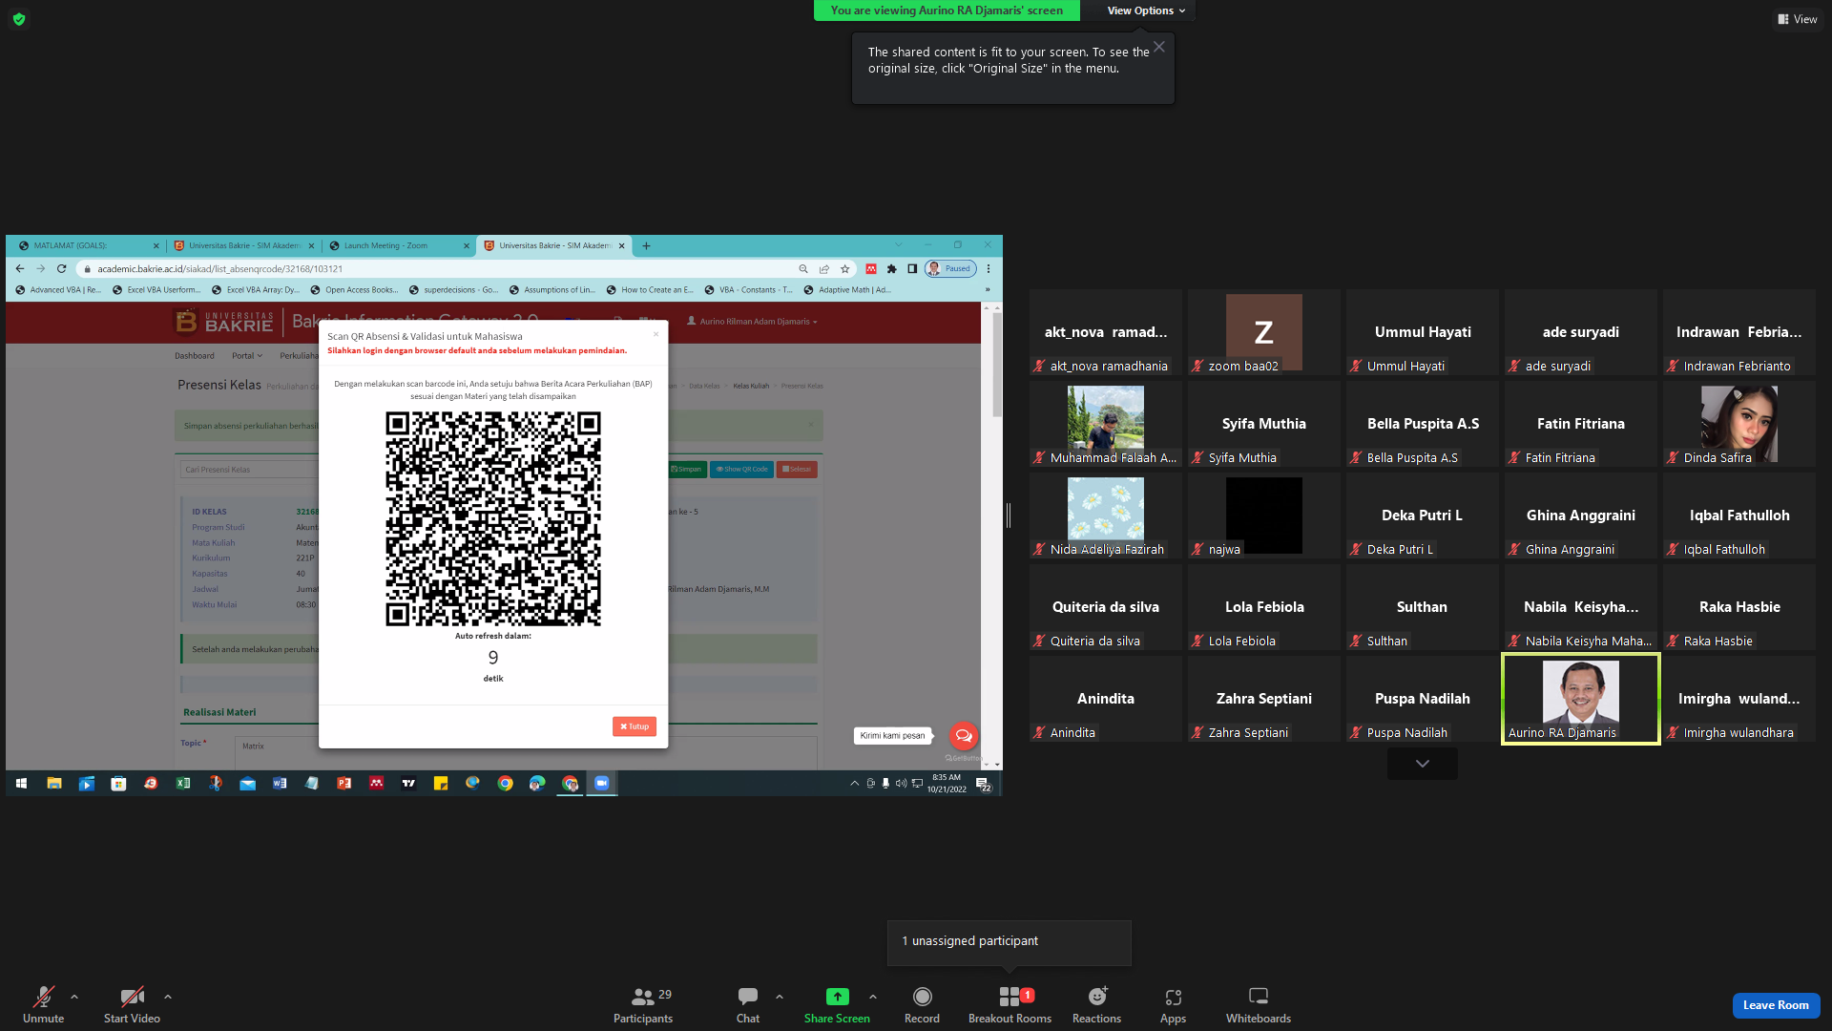Click the red chat bubble icon on shared page
The image size is (1832, 1031).
pos(963,735)
